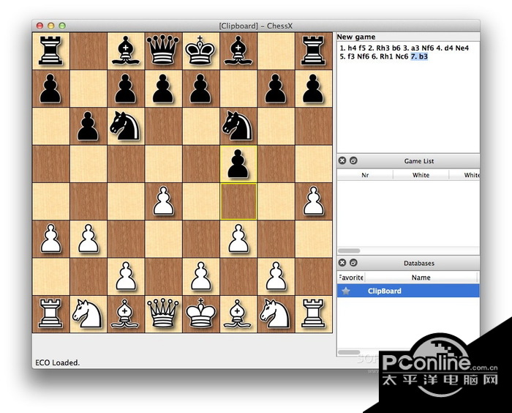Close the Game List panel
The image size is (512, 413).
click(342, 160)
